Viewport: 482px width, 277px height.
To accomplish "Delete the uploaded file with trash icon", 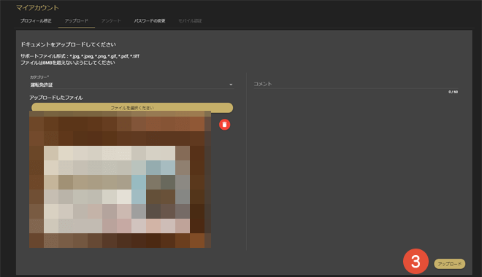I will click(224, 125).
